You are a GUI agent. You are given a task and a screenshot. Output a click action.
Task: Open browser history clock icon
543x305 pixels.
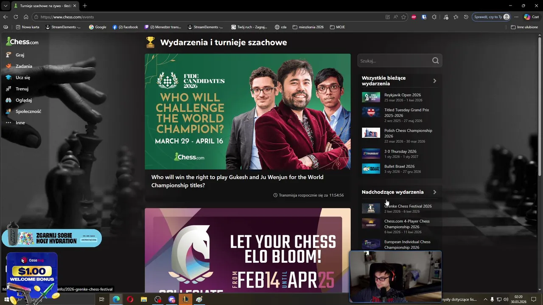(x=466, y=17)
